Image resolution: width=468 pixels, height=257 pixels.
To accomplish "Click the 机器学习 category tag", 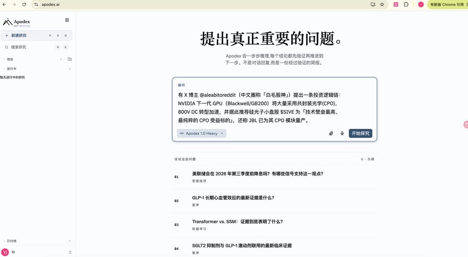I will (x=199, y=229).
